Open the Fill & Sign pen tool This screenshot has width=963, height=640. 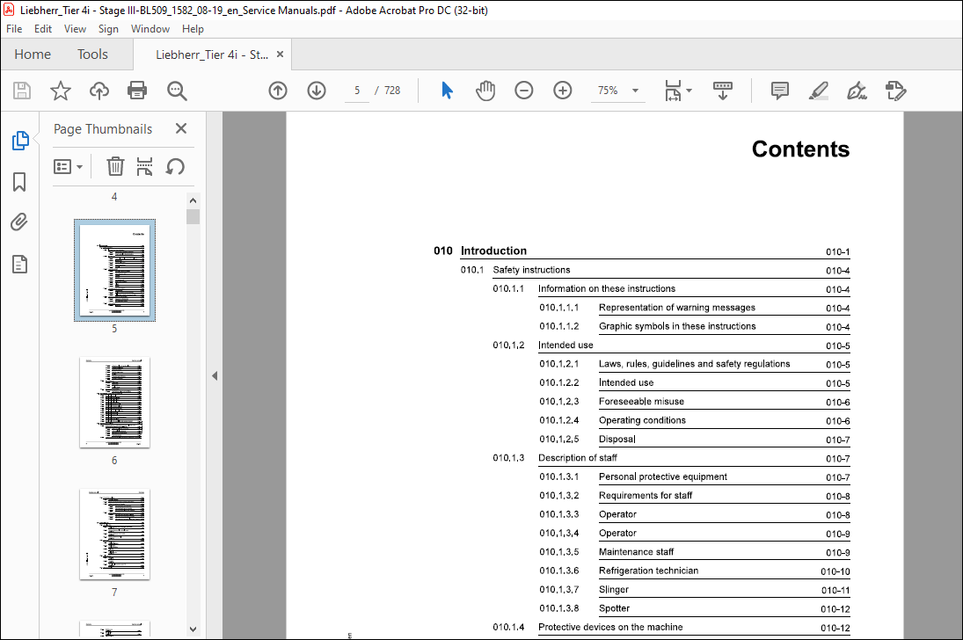point(857,91)
